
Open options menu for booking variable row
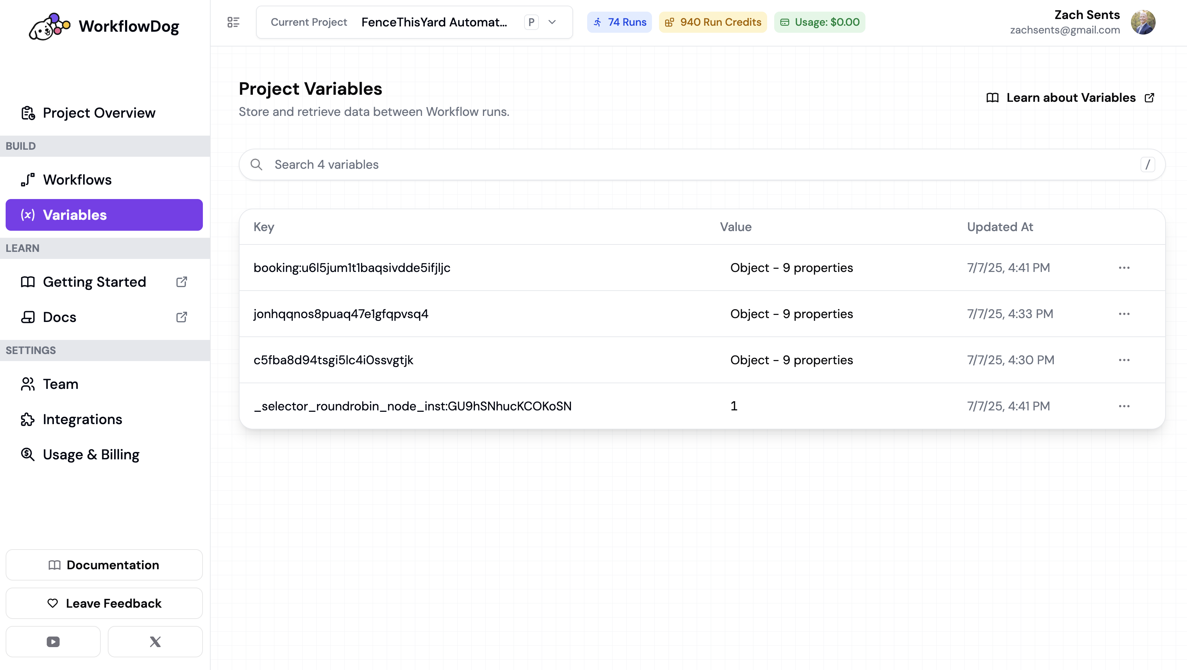point(1124,268)
